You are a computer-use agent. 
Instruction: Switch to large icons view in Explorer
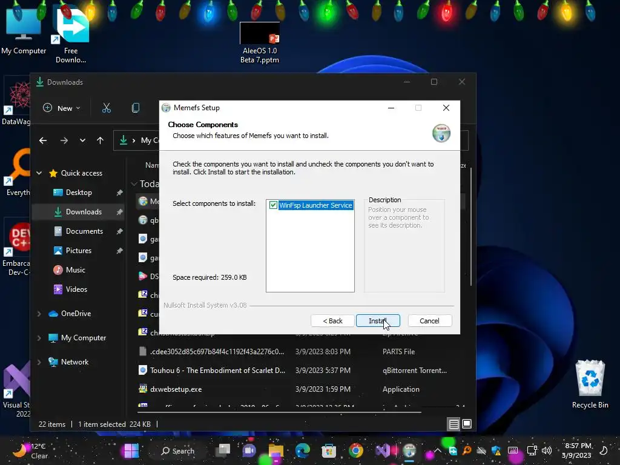click(x=467, y=424)
